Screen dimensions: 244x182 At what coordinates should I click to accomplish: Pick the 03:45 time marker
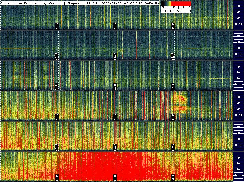173,56
